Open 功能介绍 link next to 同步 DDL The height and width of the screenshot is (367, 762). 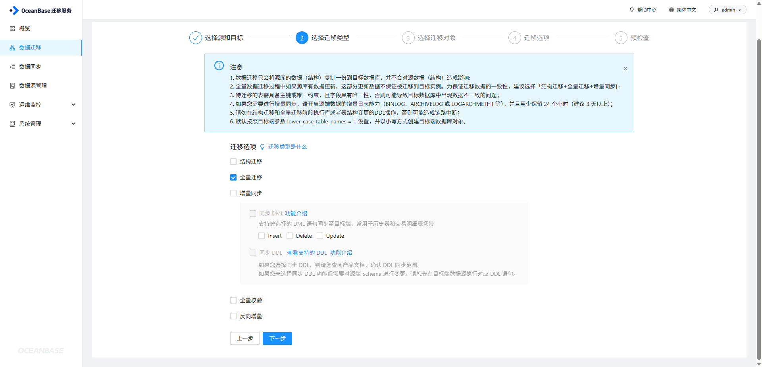tap(341, 253)
